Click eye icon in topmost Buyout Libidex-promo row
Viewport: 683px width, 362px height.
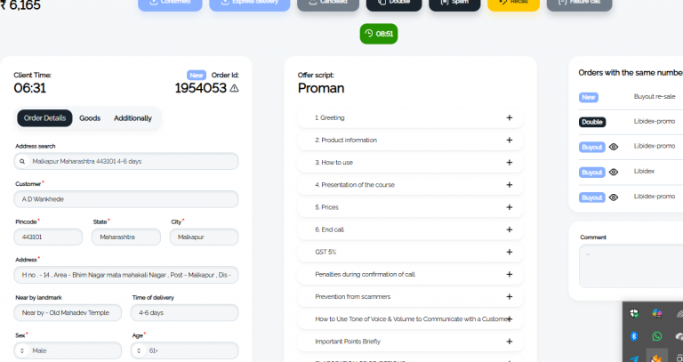[614, 147]
